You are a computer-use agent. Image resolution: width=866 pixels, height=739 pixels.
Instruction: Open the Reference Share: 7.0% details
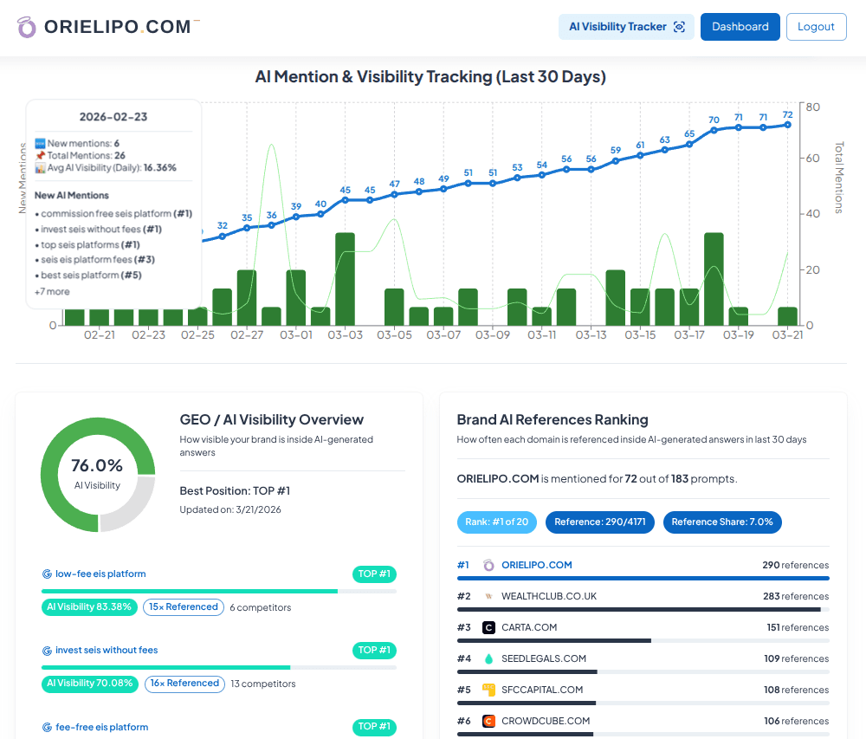point(722,522)
